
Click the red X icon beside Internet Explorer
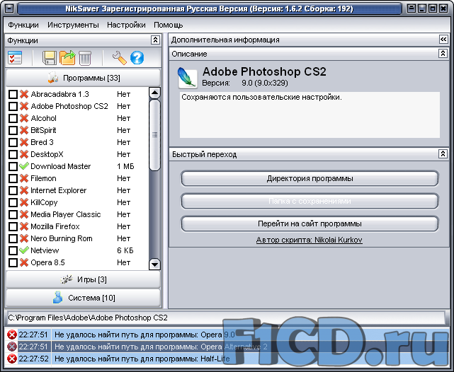[24, 190]
